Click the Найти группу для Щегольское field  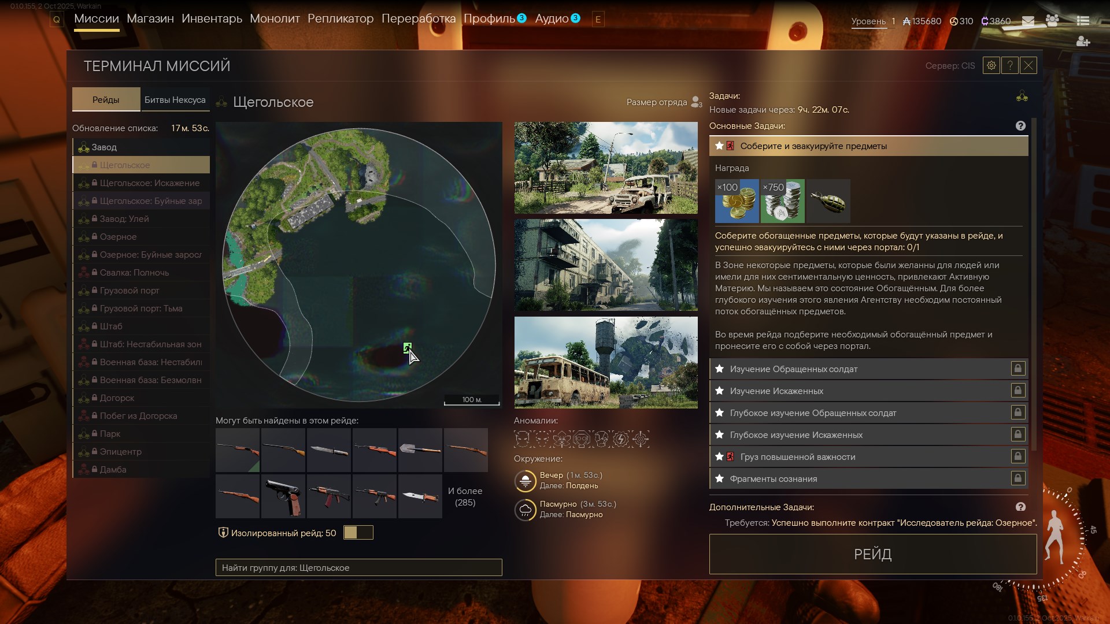[x=358, y=567]
